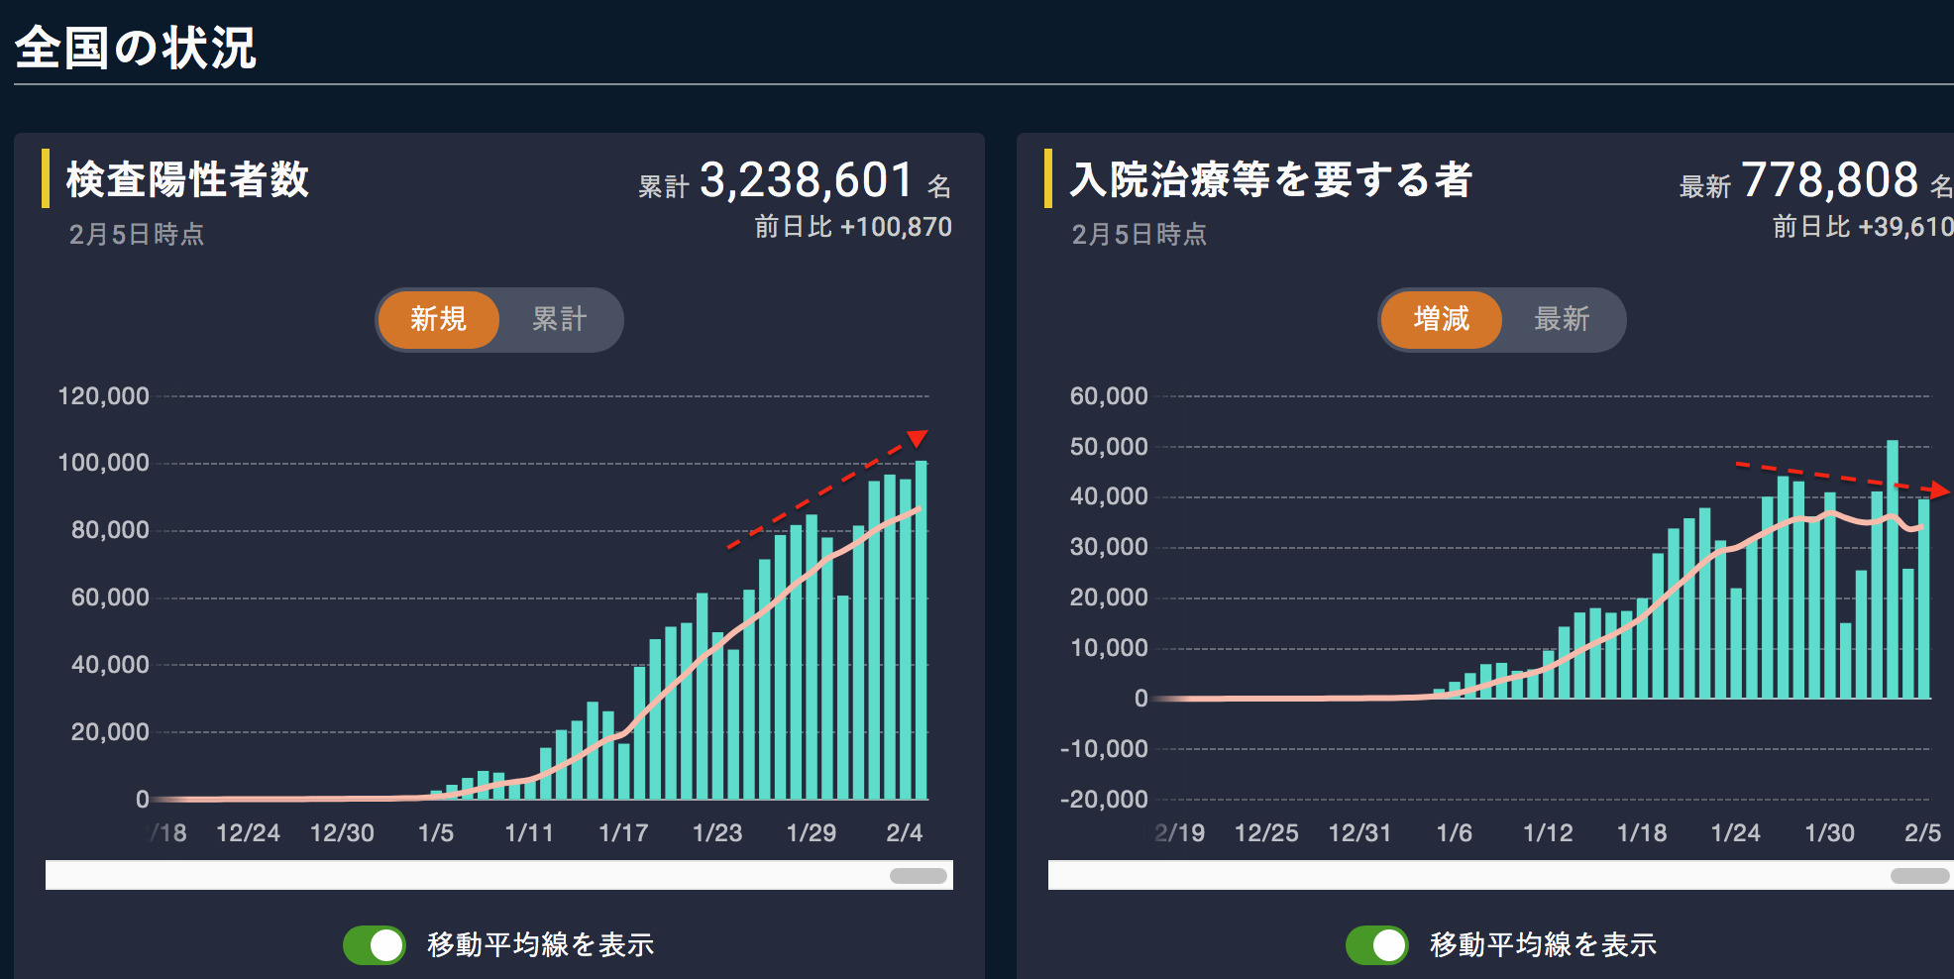The image size is (1954, 979).
Task: Select the 新規 tab in positive cases chart
Action: (x=438, y=319)
